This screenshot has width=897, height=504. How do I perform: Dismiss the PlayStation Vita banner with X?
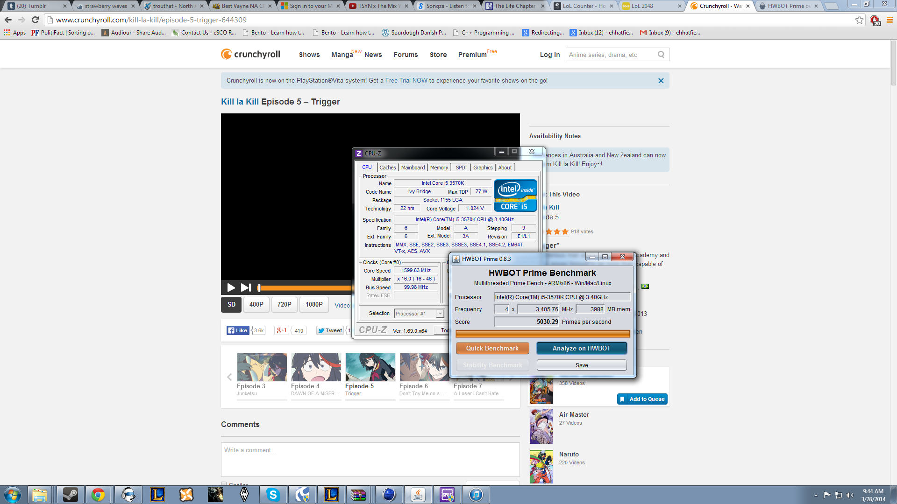(661, 81)
